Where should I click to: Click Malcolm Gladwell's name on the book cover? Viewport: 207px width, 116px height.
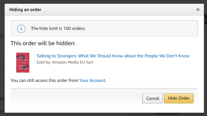tap(23, 67)
